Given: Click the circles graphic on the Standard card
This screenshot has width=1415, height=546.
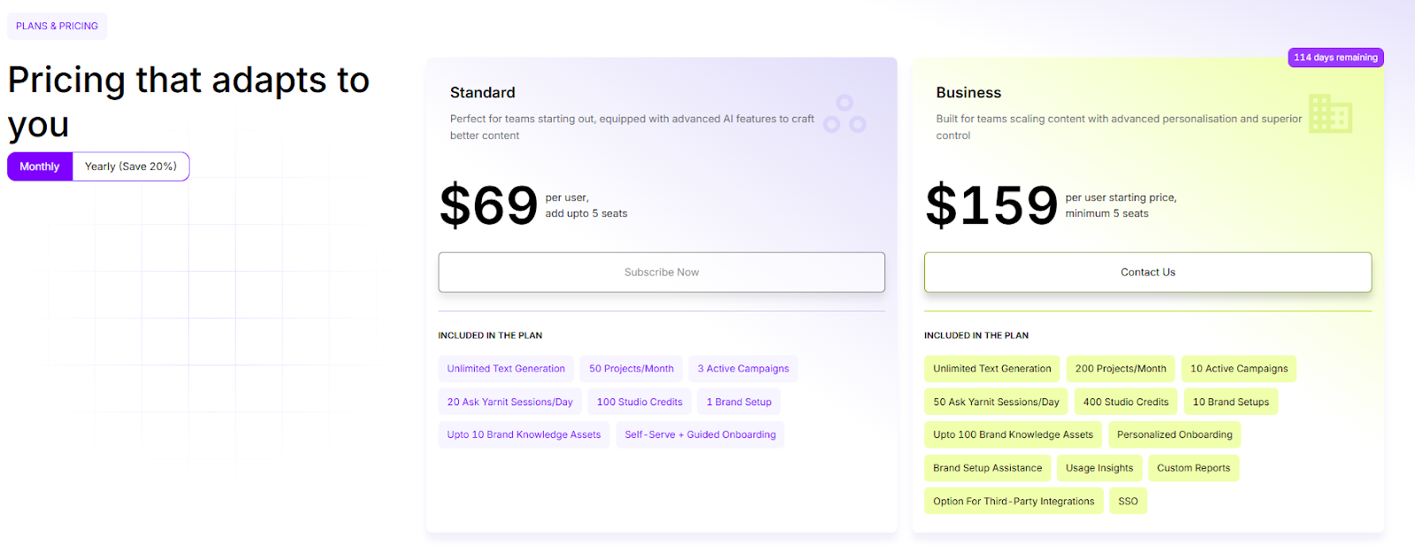Looking at the screenshot, I should (846, 113).
